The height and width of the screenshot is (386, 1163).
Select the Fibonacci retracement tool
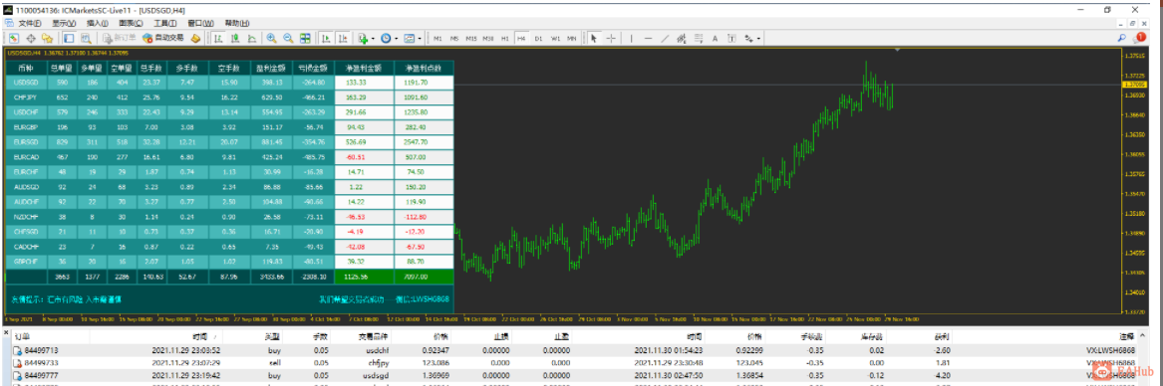pyautogui.click(x=698, y=38)
